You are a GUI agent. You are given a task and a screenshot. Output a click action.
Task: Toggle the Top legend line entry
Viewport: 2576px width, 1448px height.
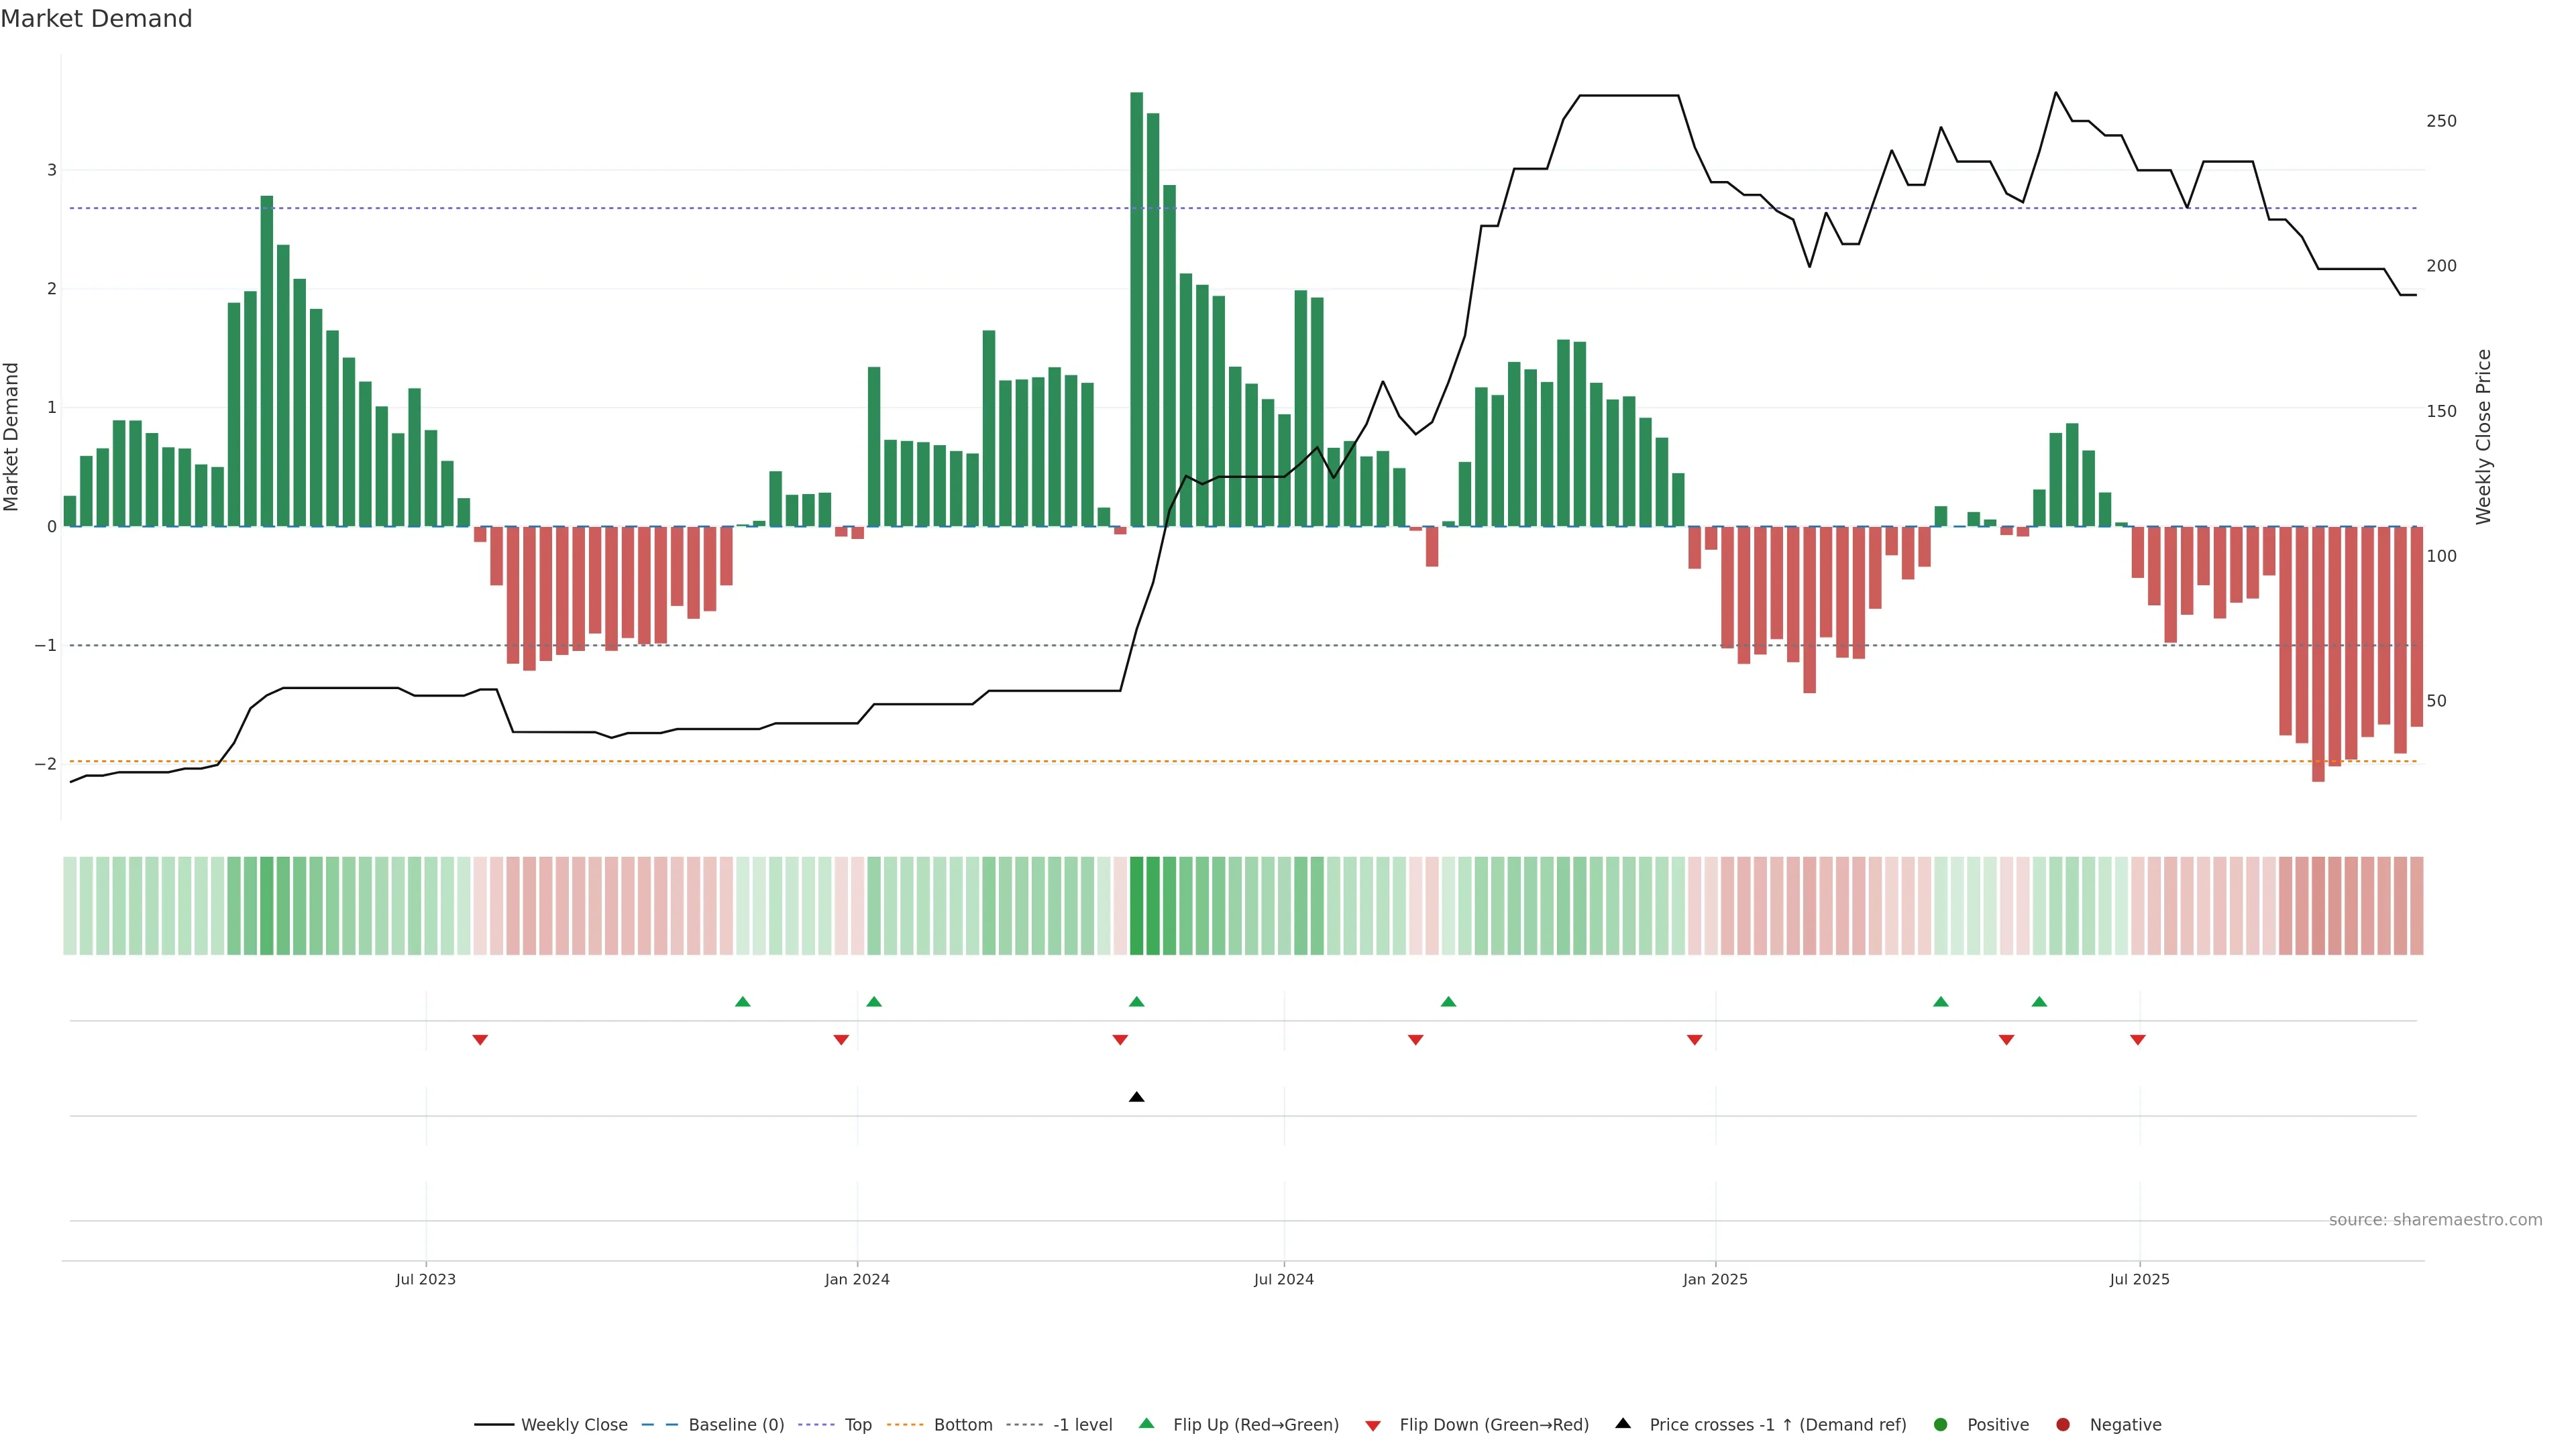(x=857, y=1425)
